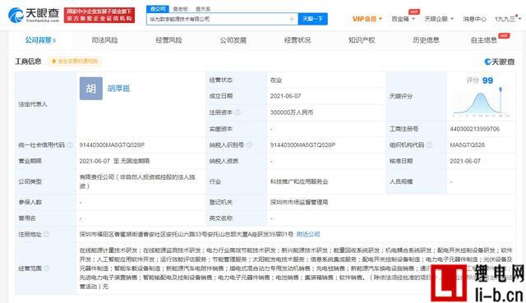Click the Tianyancha watermark logo beside 工商信息
The width and height of the screenshot is (526, 303).
[x=499, y=62]
